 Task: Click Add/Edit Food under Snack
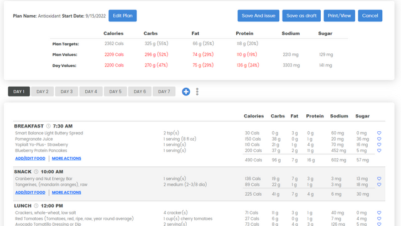tap(30, 193)
